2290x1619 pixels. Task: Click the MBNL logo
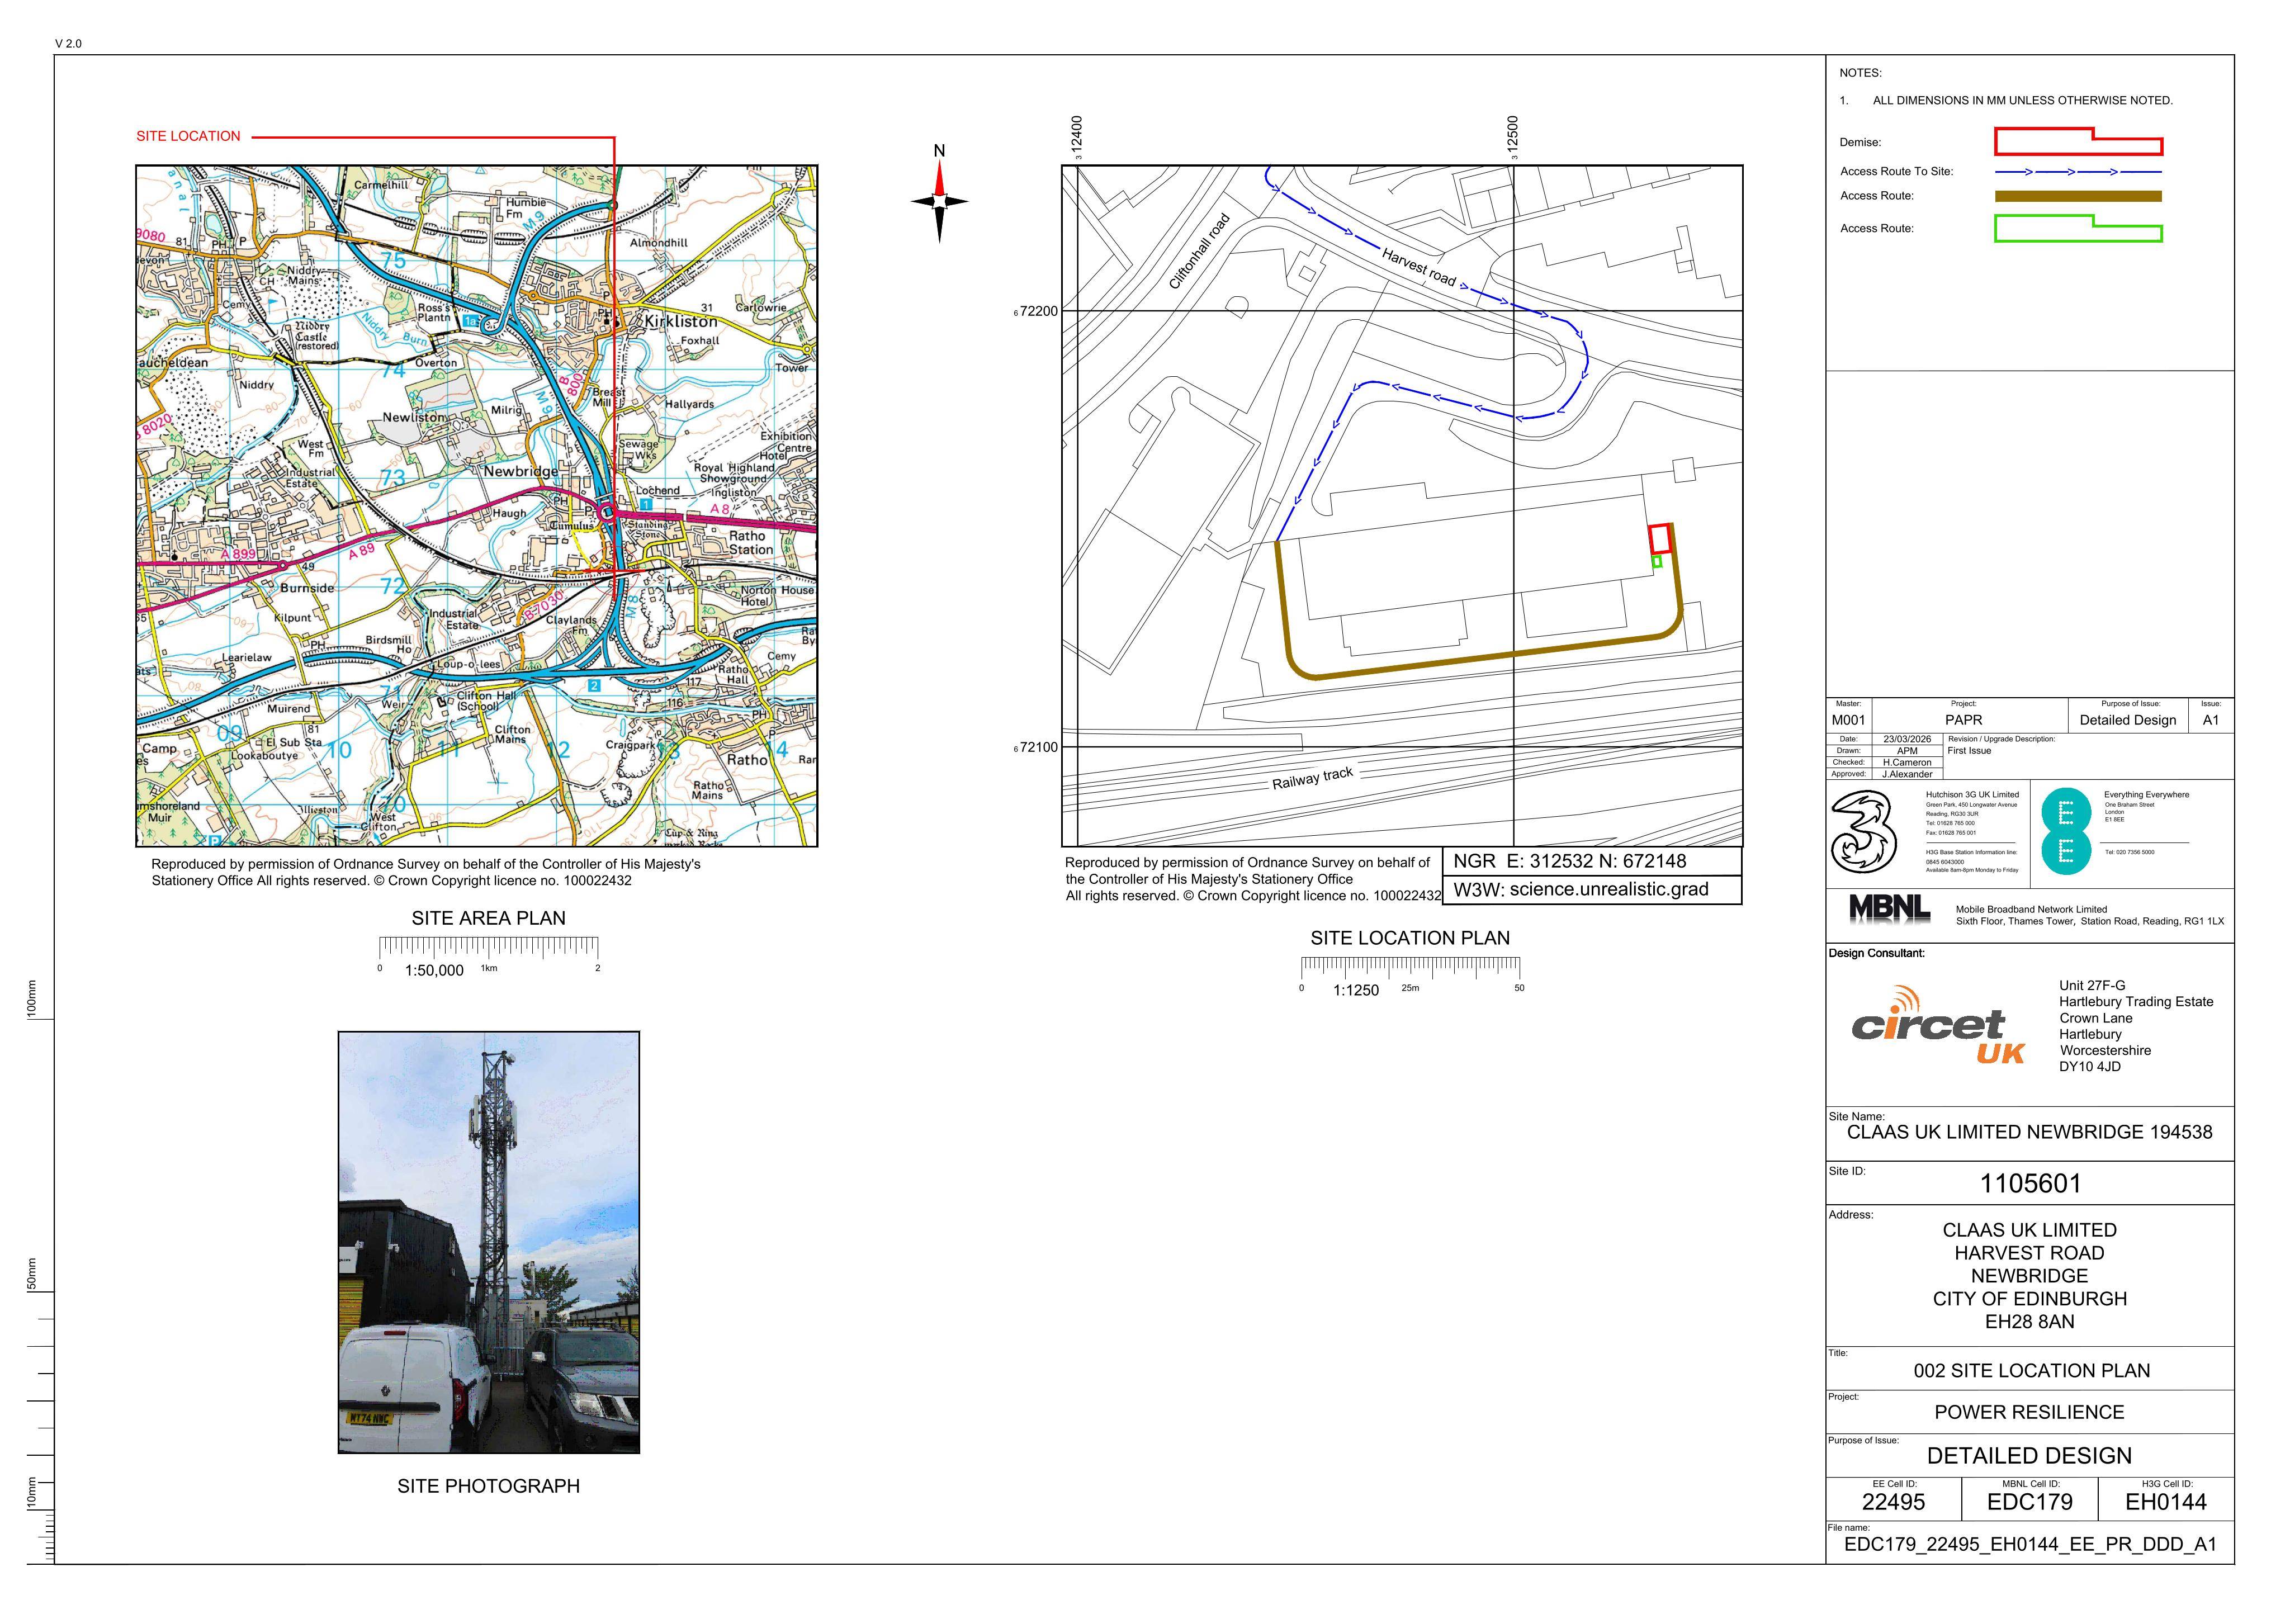1889,909
